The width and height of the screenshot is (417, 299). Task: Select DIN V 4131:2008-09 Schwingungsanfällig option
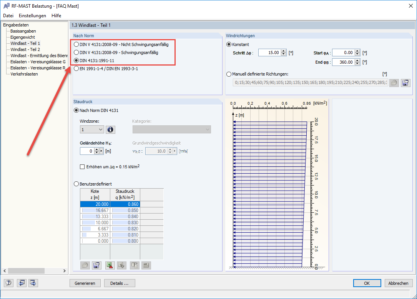click(76, 52)
